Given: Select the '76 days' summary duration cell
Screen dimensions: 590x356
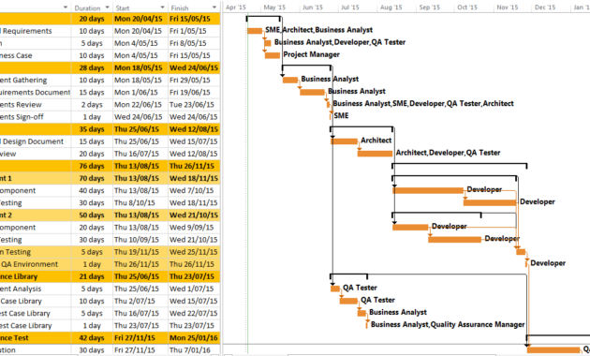Looking at the screenshot, I should (x=92, y=166).
